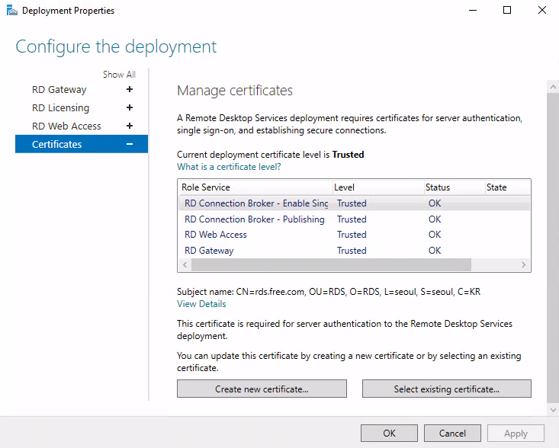This screenshot has height=448, width=559.
Task: Open RD Licensing settings page
Action: tap(60, 108)
